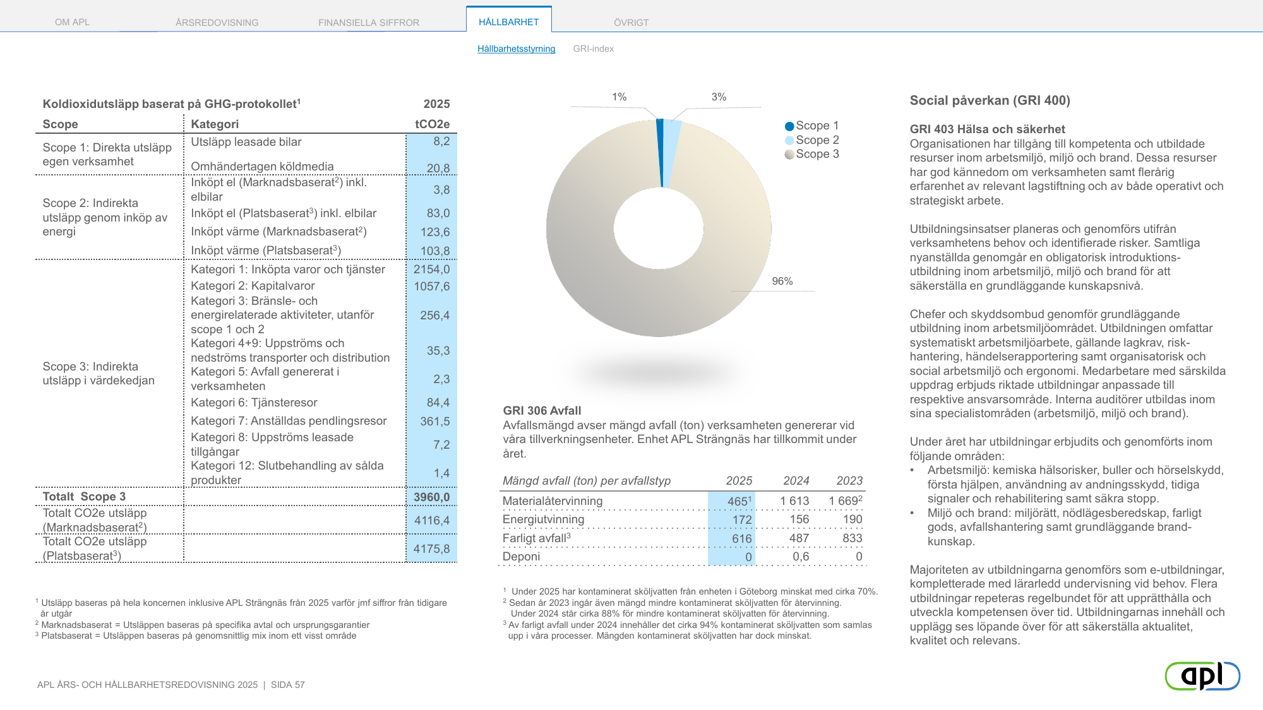Click the Deponi 2024 value 0,6
This screenshot has height=710, width=1263.
point(801,557)
